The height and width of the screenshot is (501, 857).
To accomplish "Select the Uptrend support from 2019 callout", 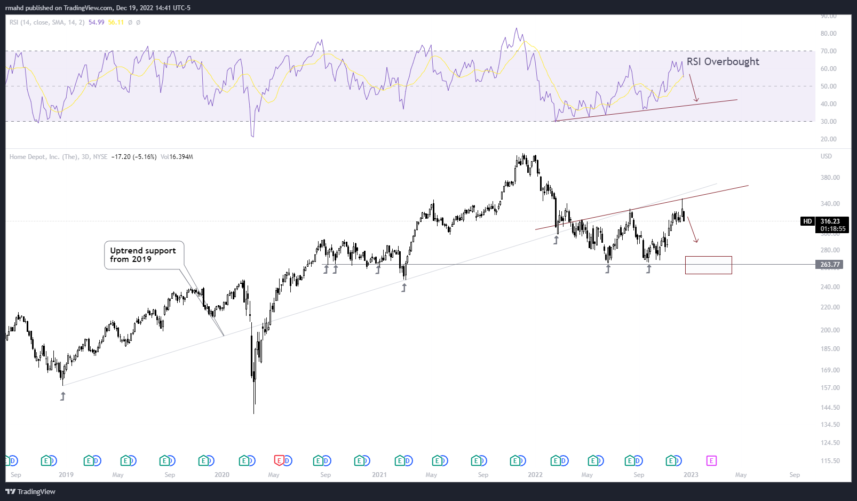I will (x=144, y=255).
